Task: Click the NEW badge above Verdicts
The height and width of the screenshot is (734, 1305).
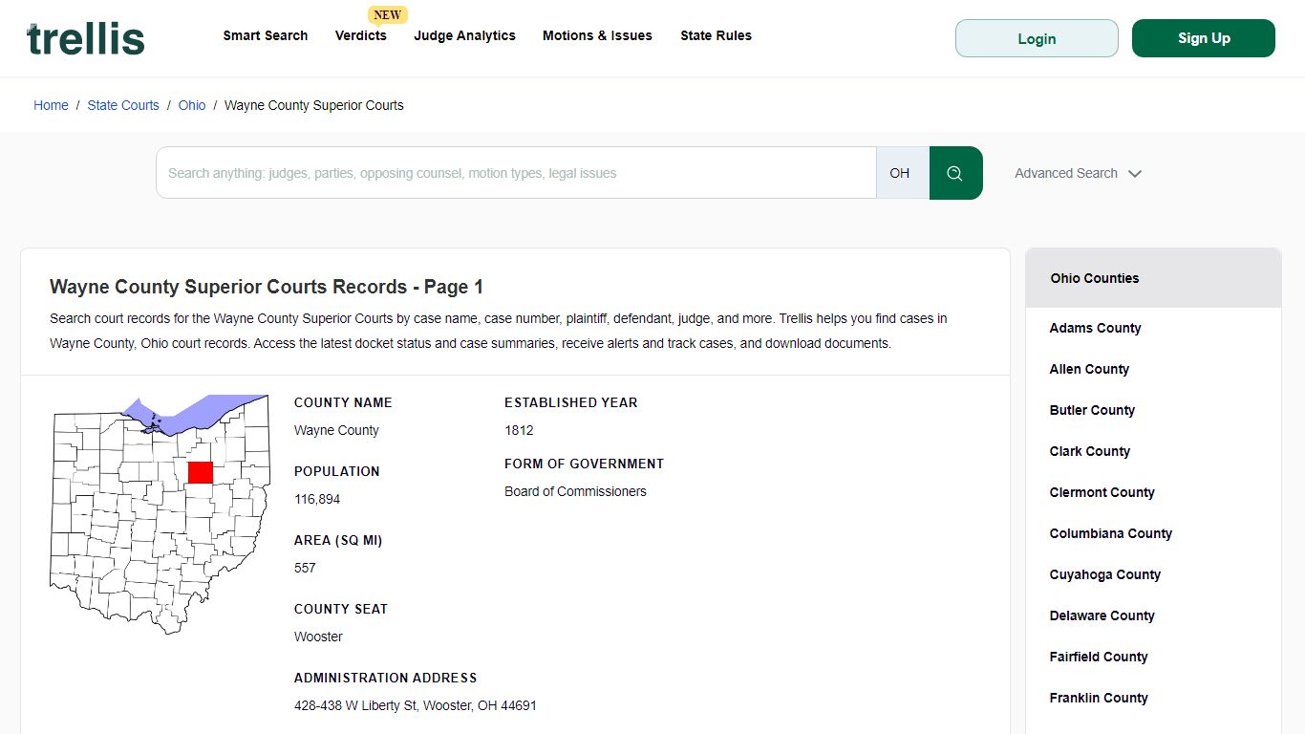Action: tap(387, 14)
